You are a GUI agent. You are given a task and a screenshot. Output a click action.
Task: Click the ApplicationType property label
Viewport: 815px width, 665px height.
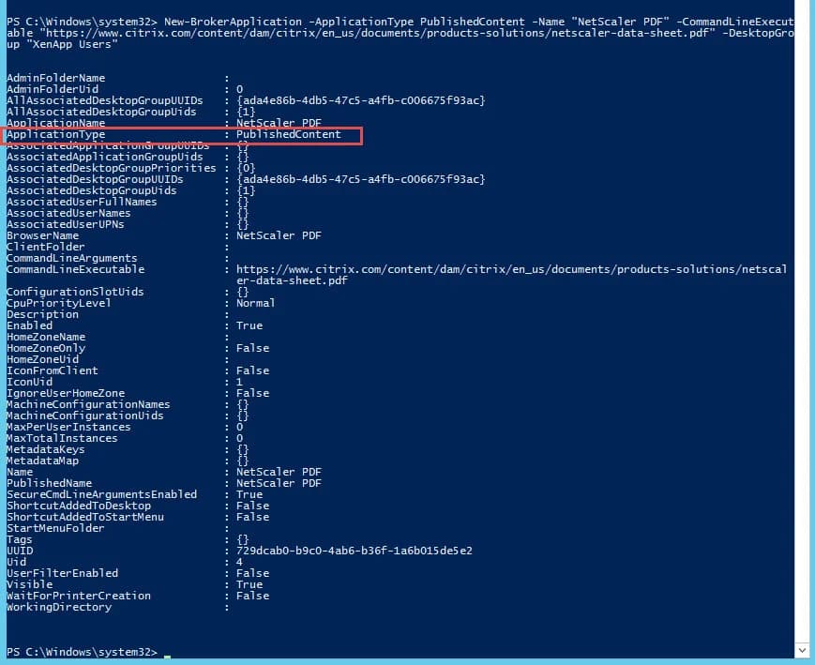click(x=55, y=134)
